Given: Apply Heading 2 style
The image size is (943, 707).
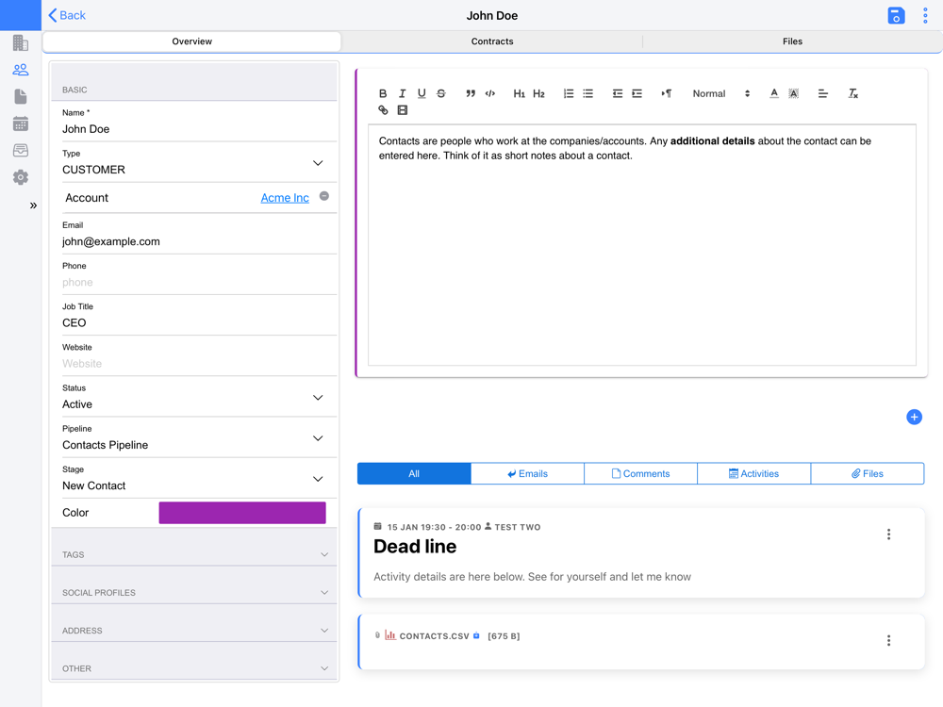Looking at the screenshot, I should [538, 93].
